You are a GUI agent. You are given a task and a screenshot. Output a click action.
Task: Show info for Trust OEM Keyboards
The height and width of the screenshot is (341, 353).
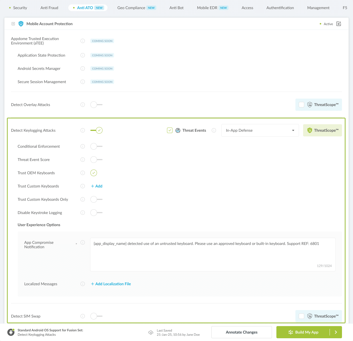point(83,173)
